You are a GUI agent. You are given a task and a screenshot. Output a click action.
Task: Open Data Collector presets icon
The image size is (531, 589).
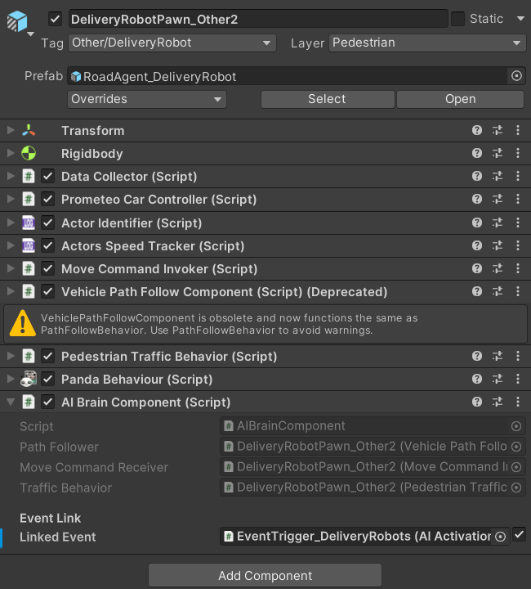tap(498, 176)
